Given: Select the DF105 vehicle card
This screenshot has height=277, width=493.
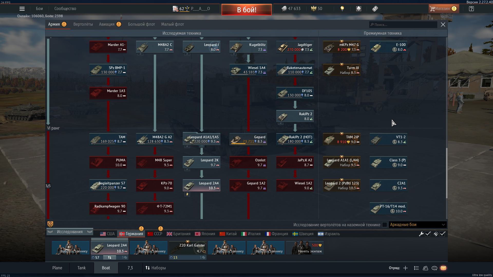Looking at the screenshot, I should pos(295,93).
